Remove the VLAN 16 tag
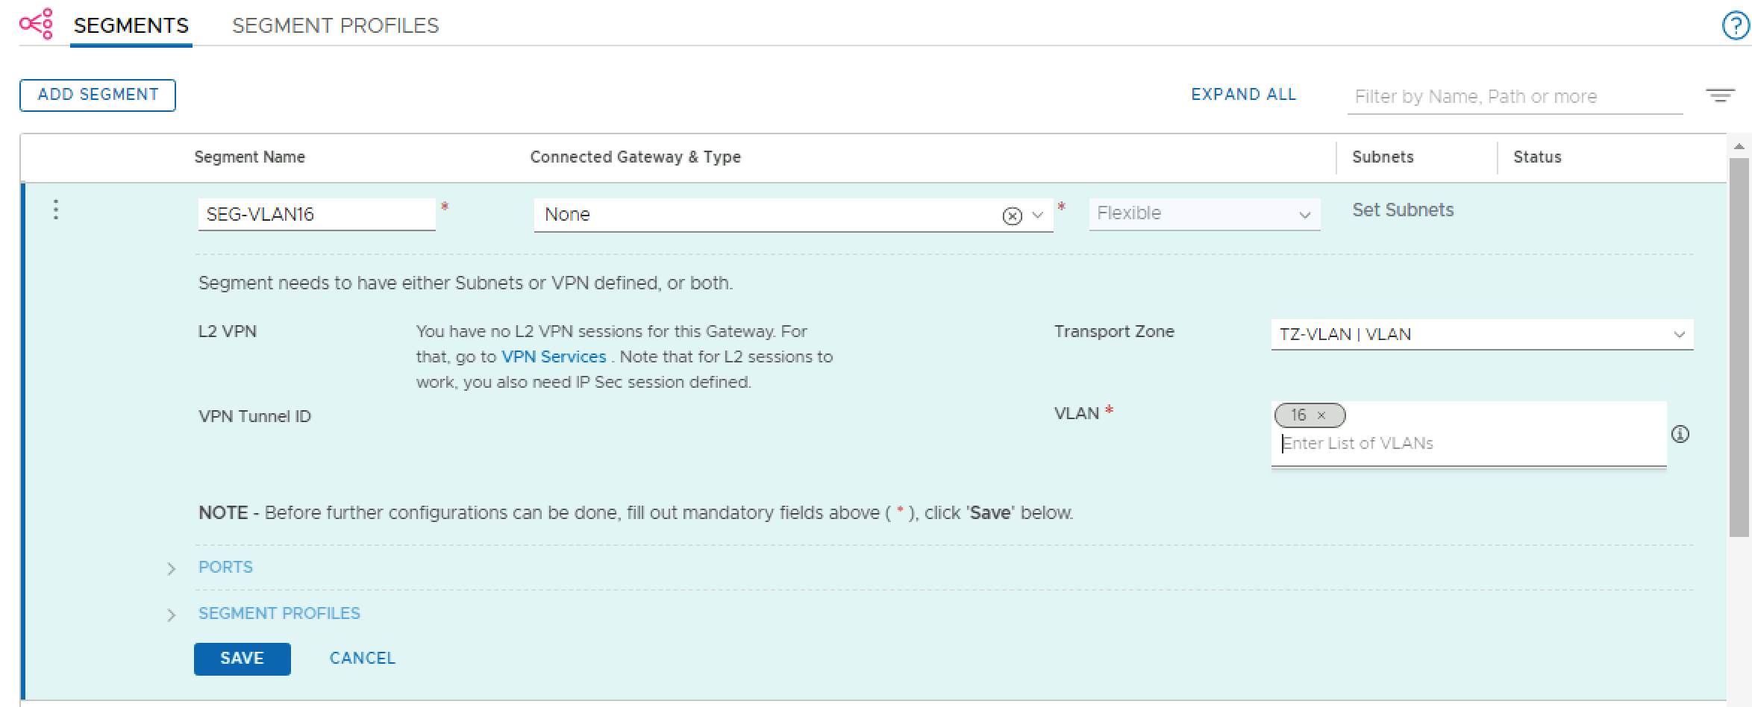Screen dimensions: 1752x707 (x=1321, y=415)
